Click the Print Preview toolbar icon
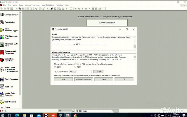The image size is (187, 117). click(x=31, y=9)
